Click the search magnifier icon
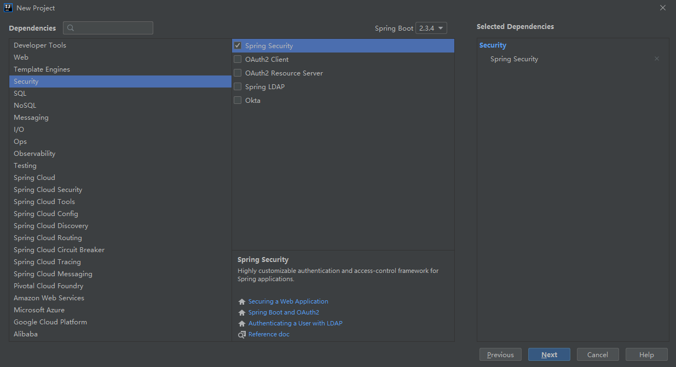Viewport: 676px width, 367px height. click(71, 28)
